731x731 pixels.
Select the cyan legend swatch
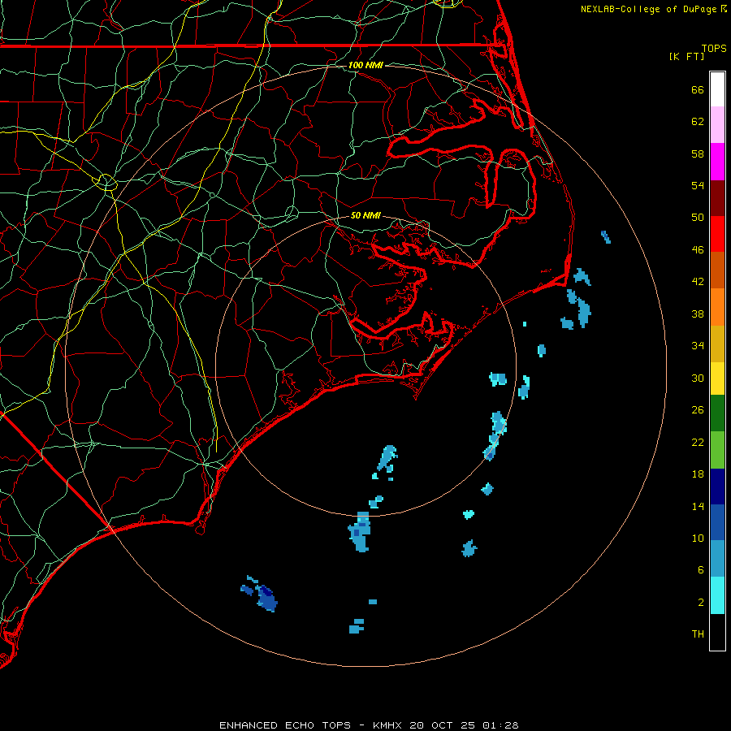(x=717, y=595)
